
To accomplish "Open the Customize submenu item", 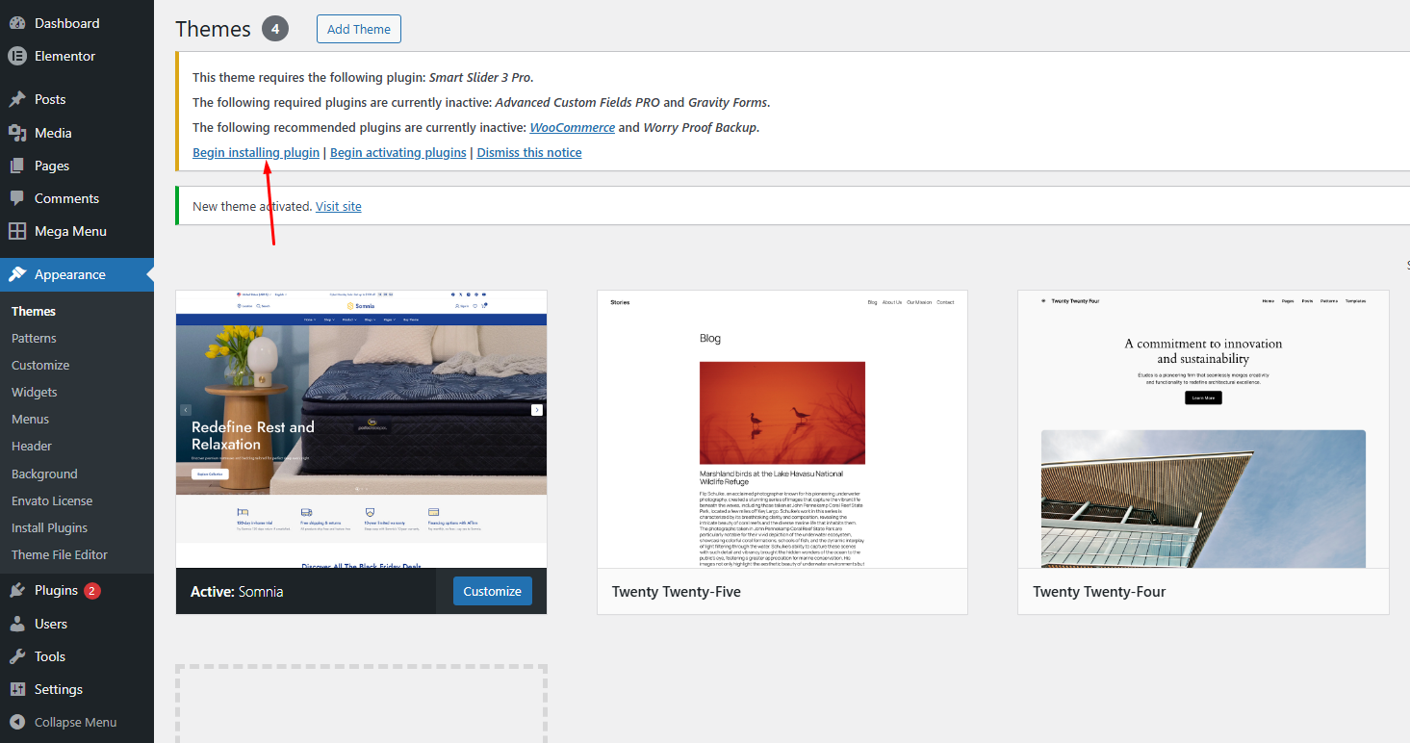I will 40,365.
